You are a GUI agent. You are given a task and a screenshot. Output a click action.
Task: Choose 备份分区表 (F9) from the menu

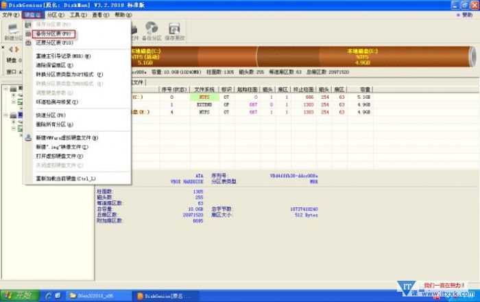tap(53, 34)
